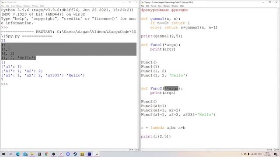Launch Microsoft Edge from the taskbar
This screenshot has height=157, width=280.
(18, 154)
